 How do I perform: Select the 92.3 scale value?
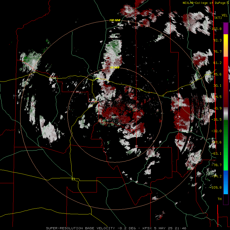tap(217, 40)
